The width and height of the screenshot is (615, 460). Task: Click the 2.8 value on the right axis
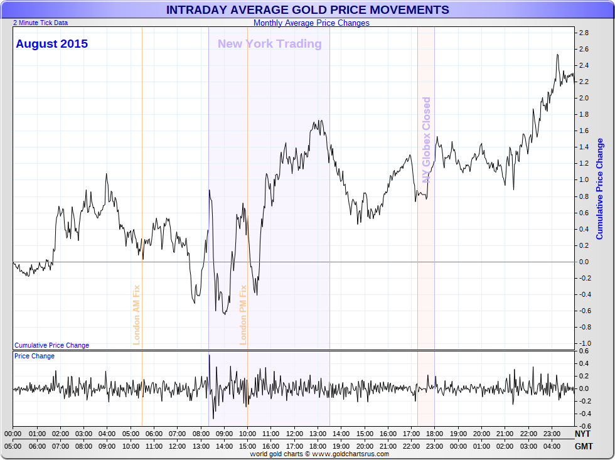click(x=584, y=33)
